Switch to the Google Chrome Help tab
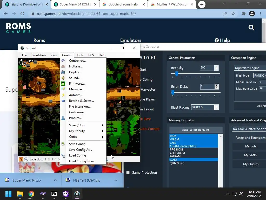Screen dimensions: 266x200 pos(123,4)
